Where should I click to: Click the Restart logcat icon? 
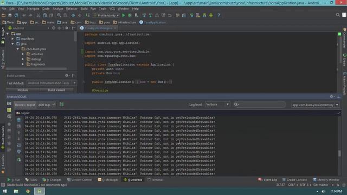(19, 160)
